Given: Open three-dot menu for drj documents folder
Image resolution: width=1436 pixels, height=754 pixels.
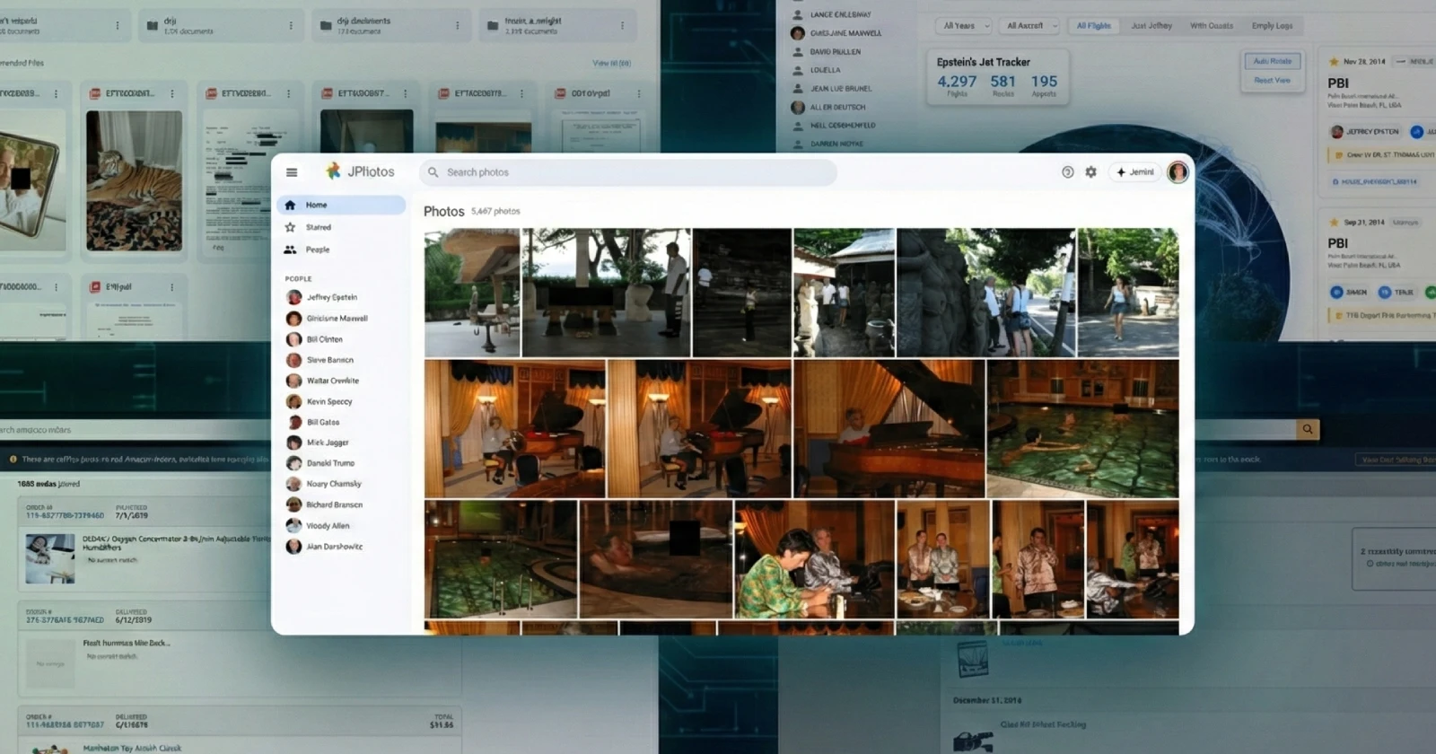Looking at the screenshot, I should (458, 26).
